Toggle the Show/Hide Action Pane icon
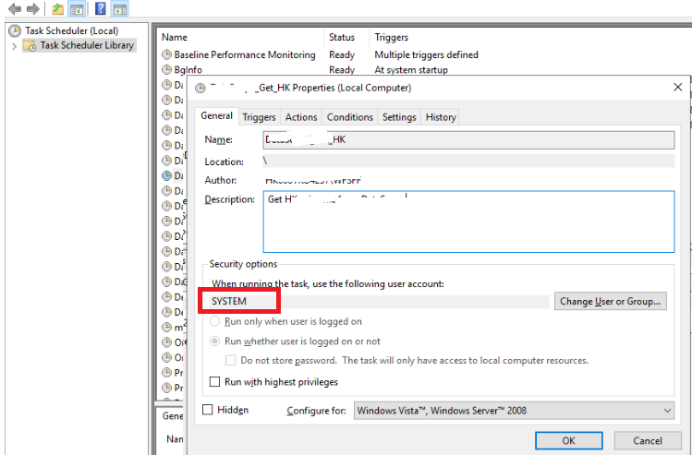This screenshot has height=455, width=692. [x=120, y=9]
